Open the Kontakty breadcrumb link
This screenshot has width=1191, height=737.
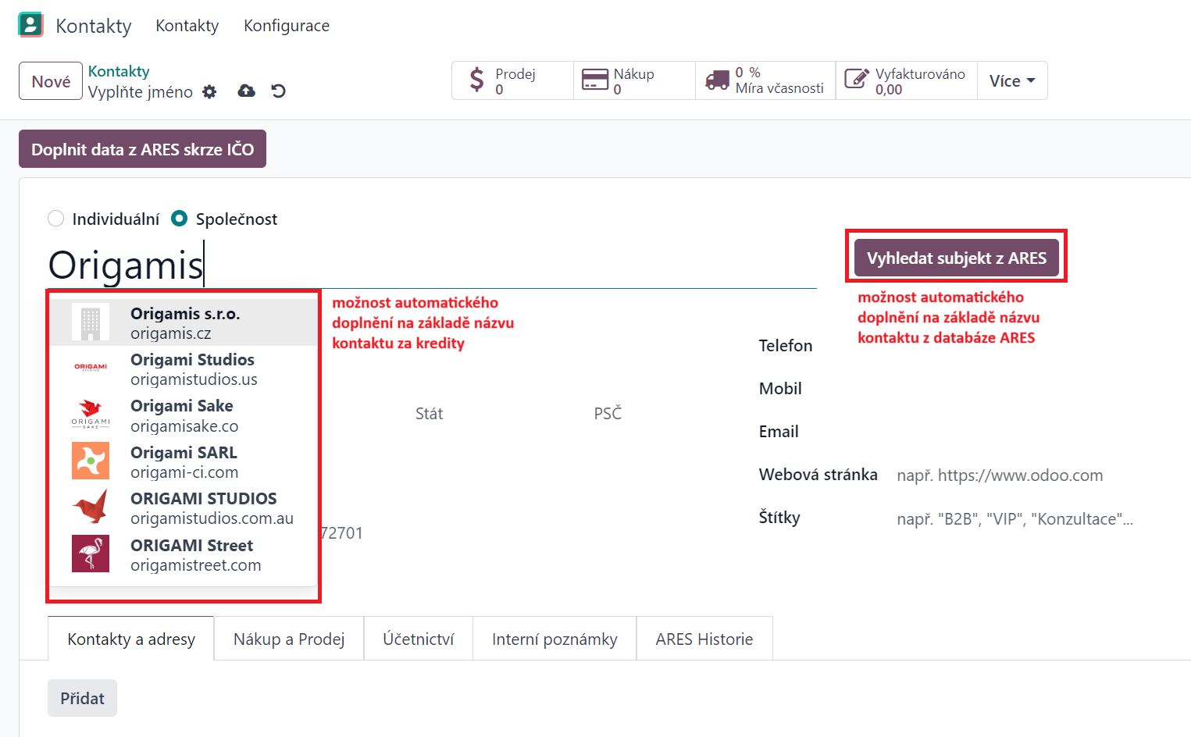pyautogui.click(x=119, y=71)
